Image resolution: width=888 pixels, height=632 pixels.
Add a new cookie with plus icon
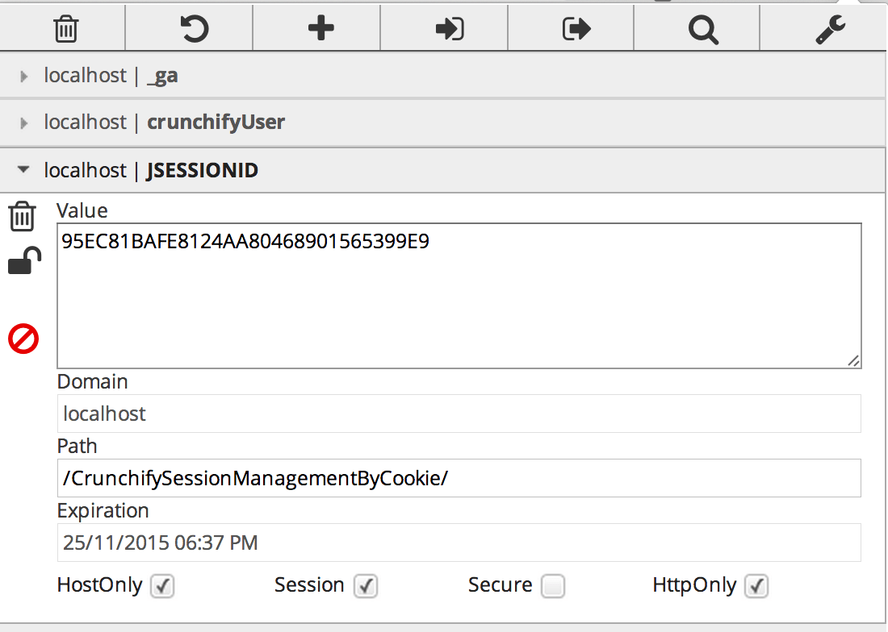click(x=320, y=29)
